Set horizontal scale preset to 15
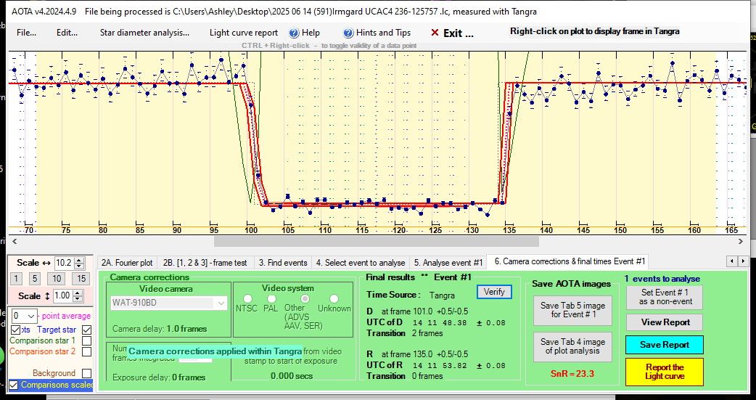This screenshot has width=756, height=400. pyautogui.click(x=81, y=279)
